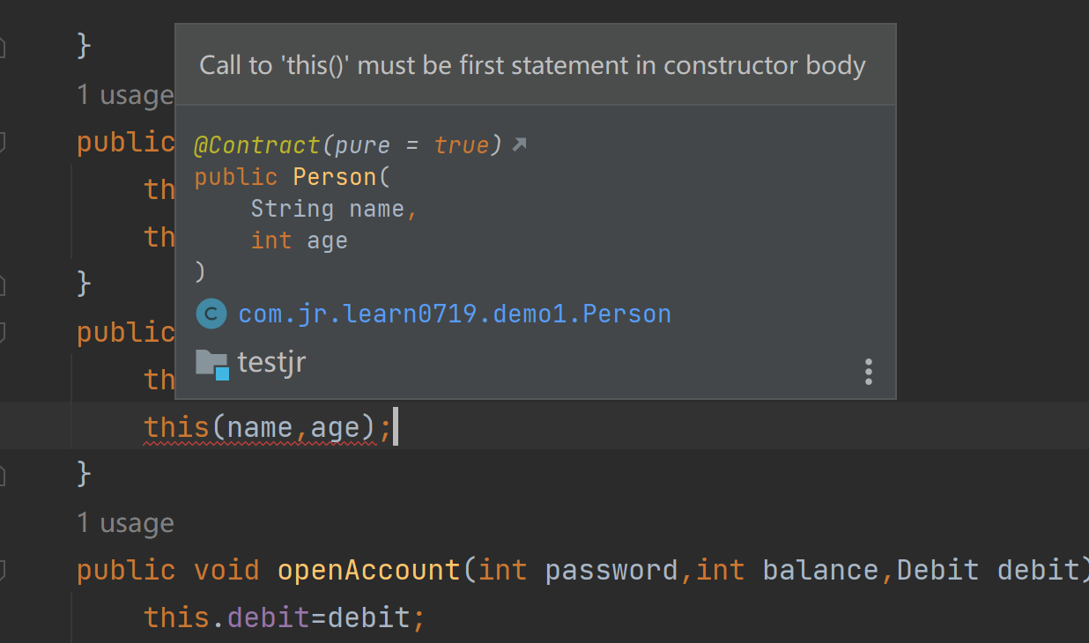Click the class icon before com.jr.learn0719.demo1.Person
The height and width of the screenshot is (643, 1089).
[211, 314]
